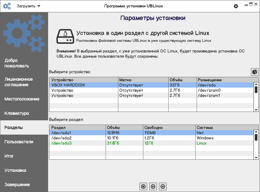Click the double-gear app icon in title bar
This screenshot has height=192, width=260.
(7, 6)
